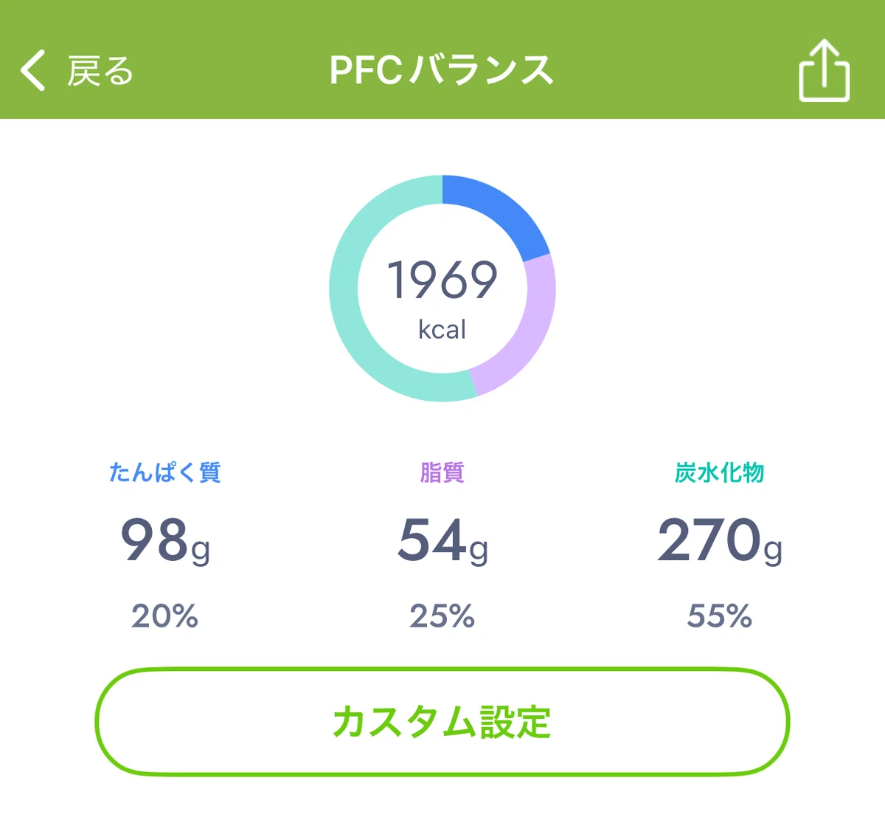Image resolution: width=885 pixels, height=837 pixels.
Task: Go back via 戻る label
Action: click(100, 71)
